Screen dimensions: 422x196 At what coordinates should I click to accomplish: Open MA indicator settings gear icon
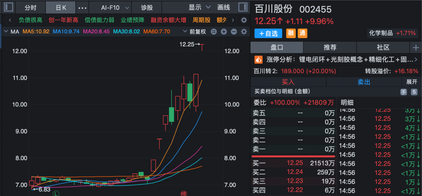point(243,32)
